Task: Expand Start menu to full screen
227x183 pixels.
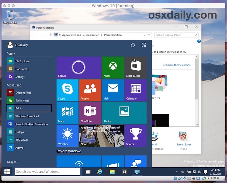Action: click(144, 45)
